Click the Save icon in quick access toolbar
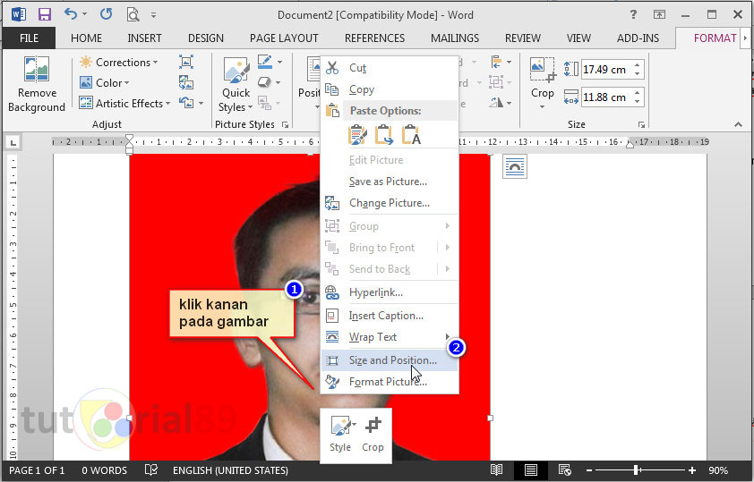The height and width of the screenshot is (482, 754). pyautogui.click(x=45, y=14)
